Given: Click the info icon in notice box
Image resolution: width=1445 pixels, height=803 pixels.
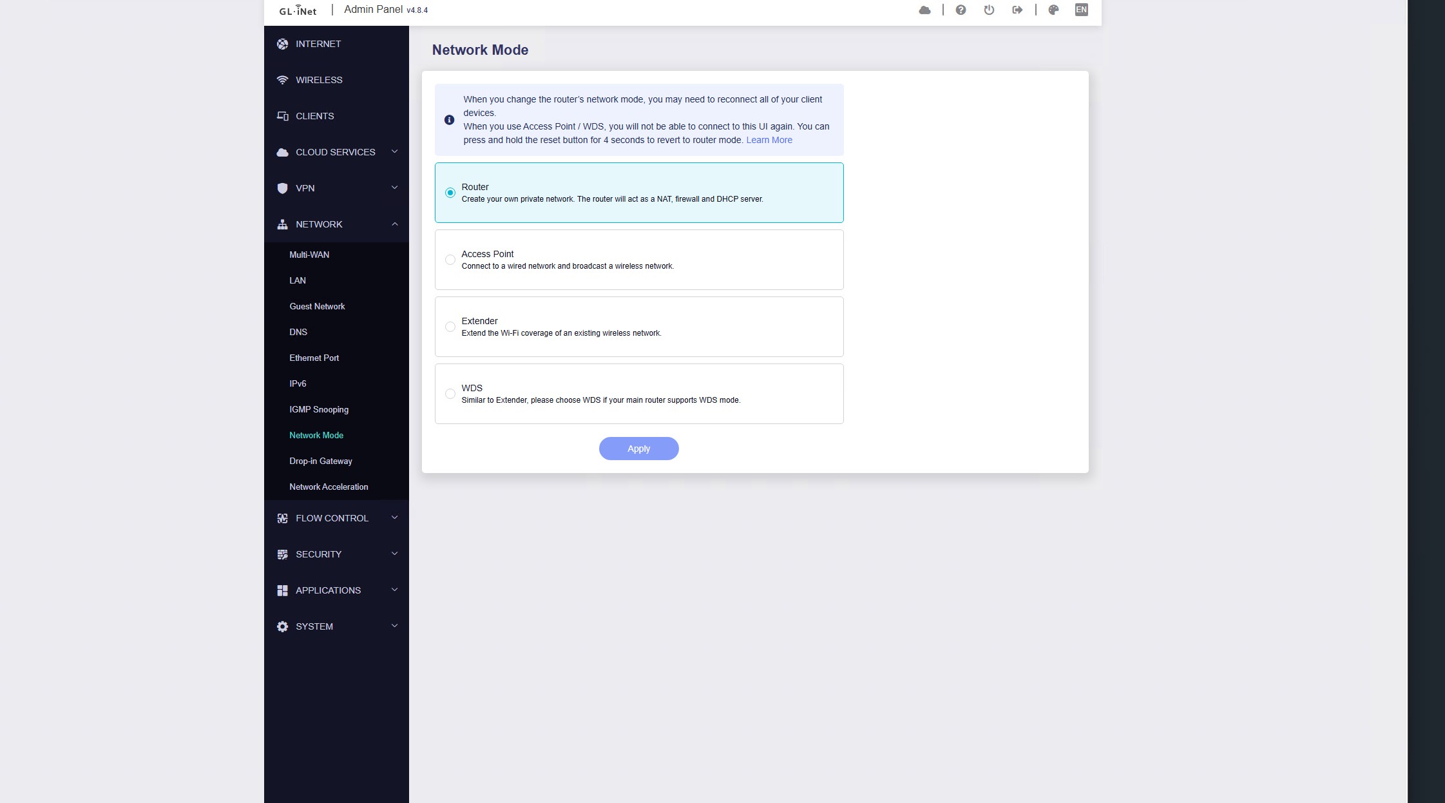Looking at the screenshot, I should (449, 120).
